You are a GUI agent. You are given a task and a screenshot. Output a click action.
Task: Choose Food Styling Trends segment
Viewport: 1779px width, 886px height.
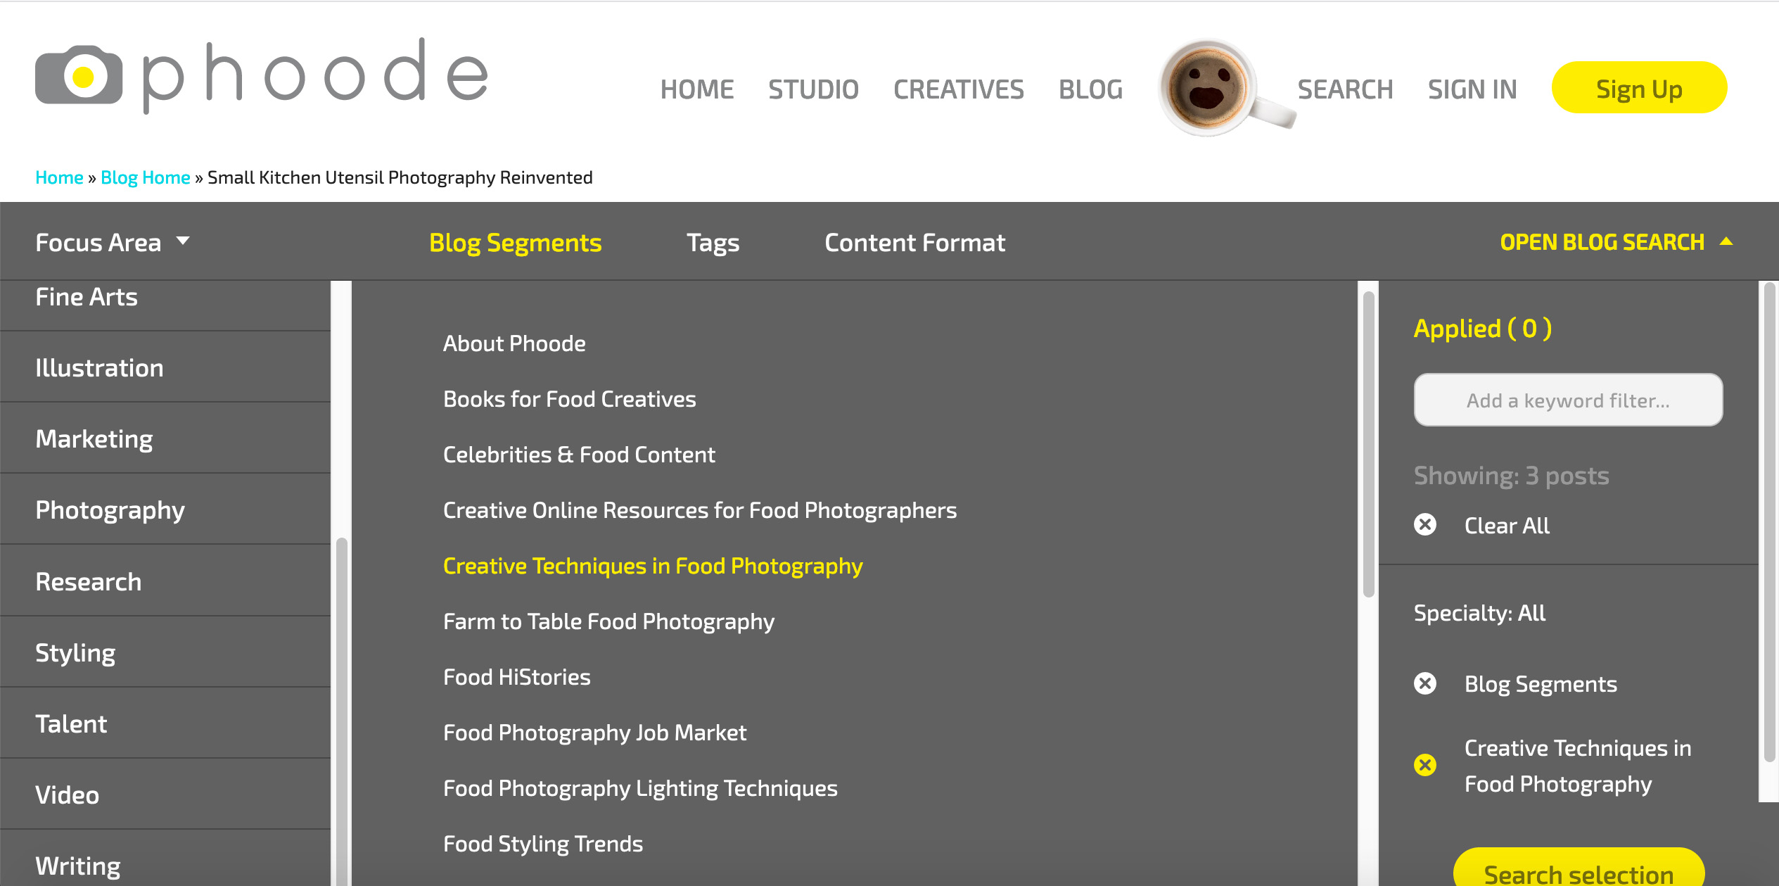(543, 844)
